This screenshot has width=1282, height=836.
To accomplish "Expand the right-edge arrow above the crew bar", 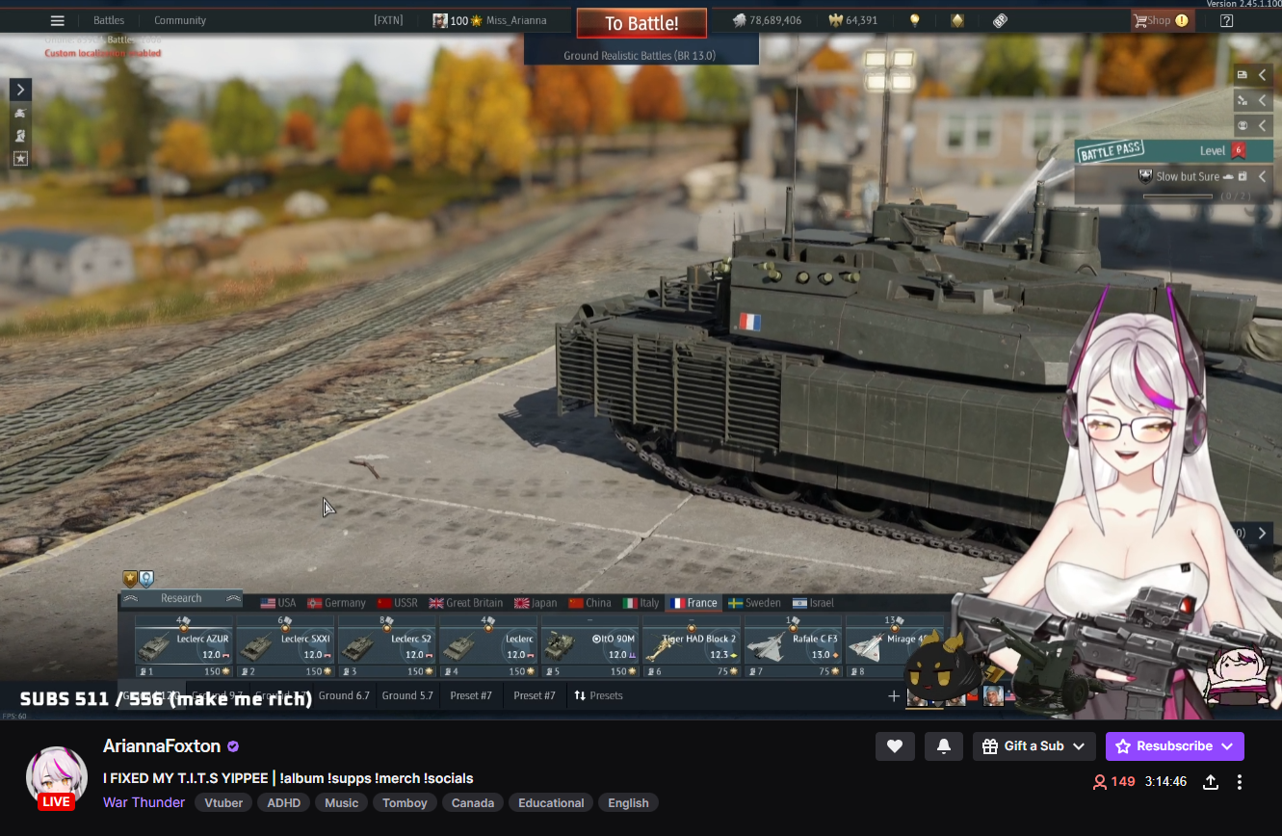I will point(1262,533).
